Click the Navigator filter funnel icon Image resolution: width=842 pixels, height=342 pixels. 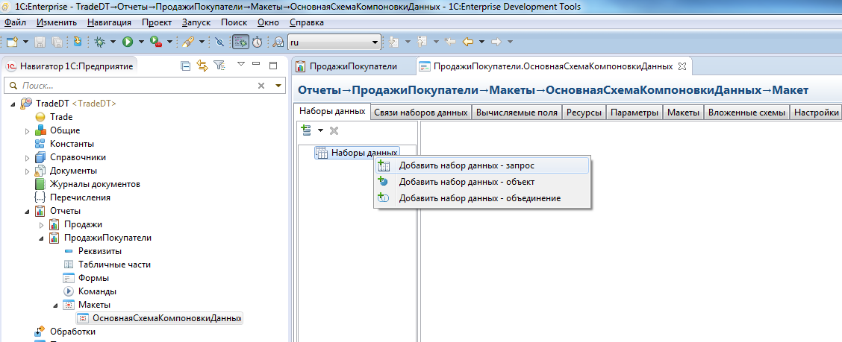(219, 66)
